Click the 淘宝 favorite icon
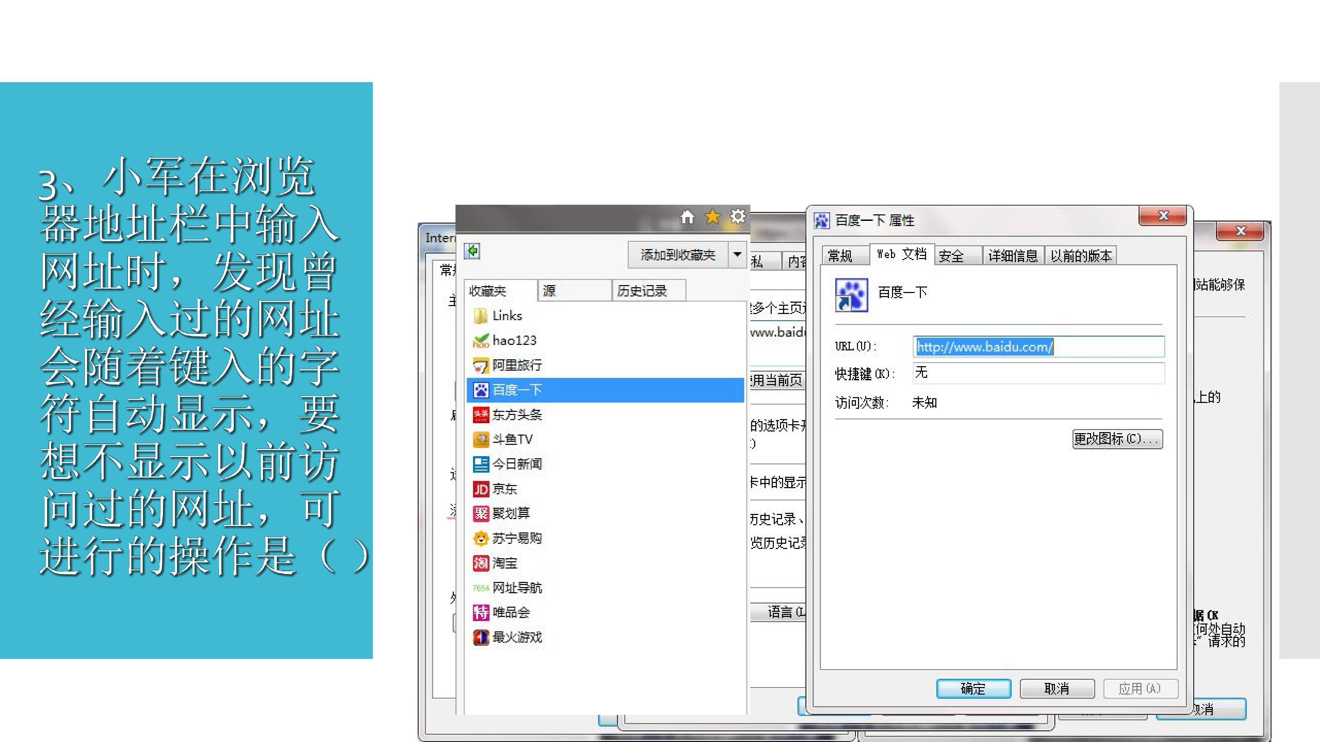Viewport: 1320px width, 742px height. [481, 563]
